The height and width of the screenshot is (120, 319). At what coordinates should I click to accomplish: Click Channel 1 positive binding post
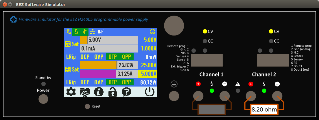coord(198,96)
